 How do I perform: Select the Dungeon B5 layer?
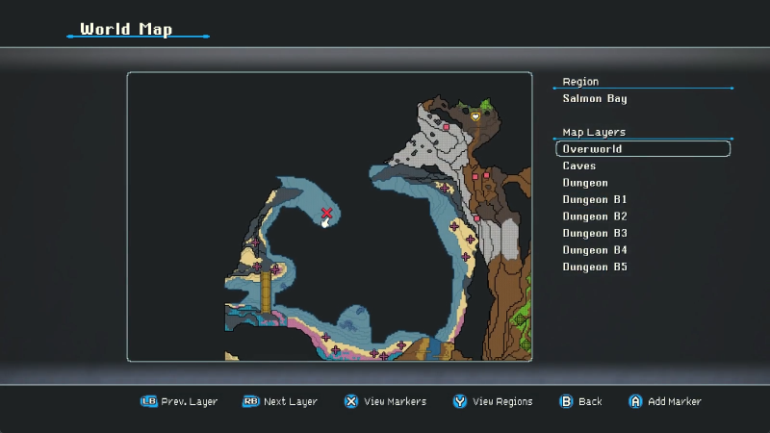coord(594,267)
